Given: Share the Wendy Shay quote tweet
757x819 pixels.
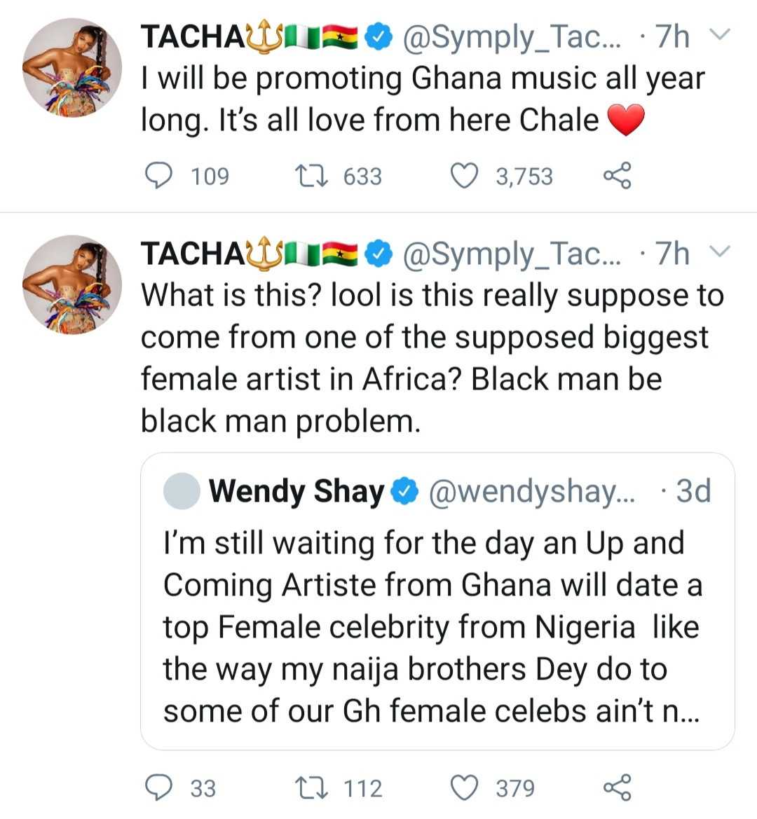Looking at the screenshot, I should pyautogui.click(x=617, y=787).
